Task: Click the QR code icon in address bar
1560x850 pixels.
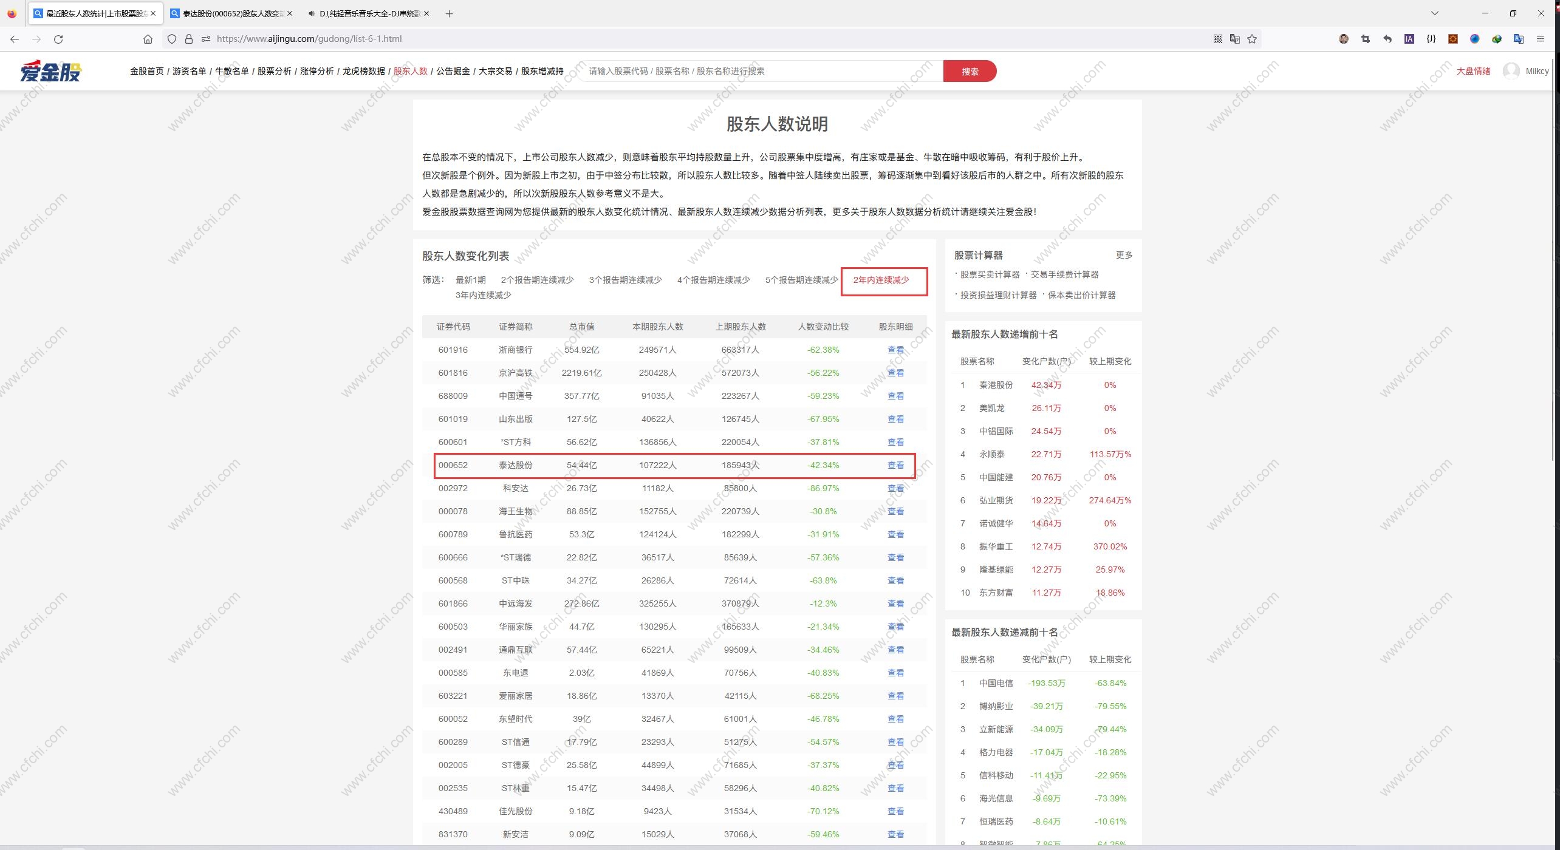Action: click(1217, 39)
